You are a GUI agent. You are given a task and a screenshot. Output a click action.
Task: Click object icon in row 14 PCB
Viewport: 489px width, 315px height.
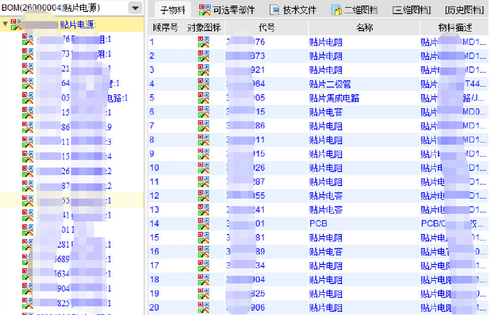click(x=203, y=224)
